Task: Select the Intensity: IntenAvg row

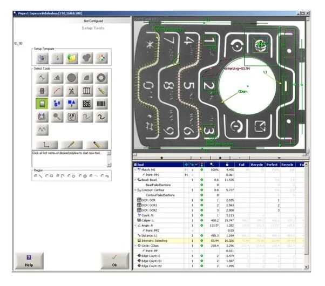Action: click(219, 241)
